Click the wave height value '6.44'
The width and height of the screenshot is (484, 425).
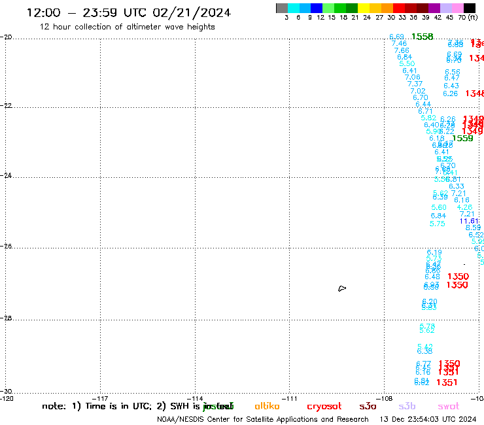(423, 105)
